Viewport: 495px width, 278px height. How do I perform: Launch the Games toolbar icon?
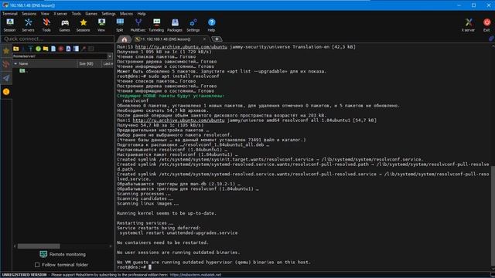click(65, 25)
